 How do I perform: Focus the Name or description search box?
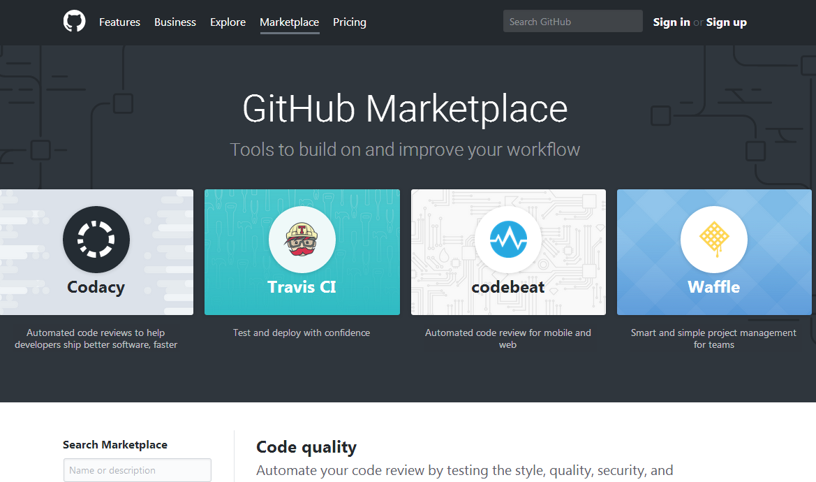[x=138, y=470]
